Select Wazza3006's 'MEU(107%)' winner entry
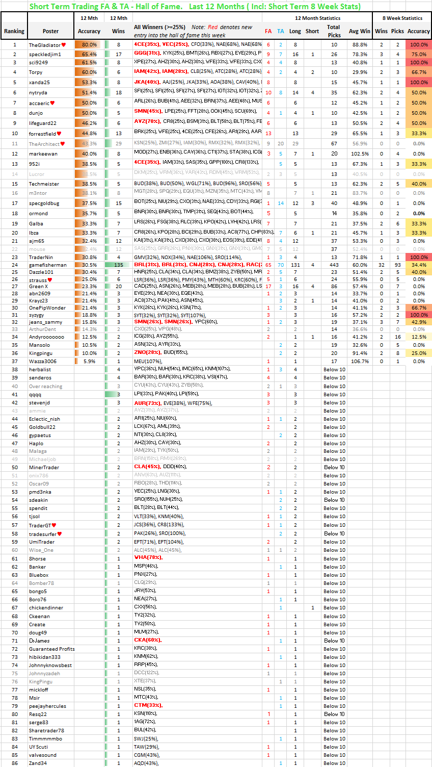This screenshot has width=432, height=767. coord(148,361)
